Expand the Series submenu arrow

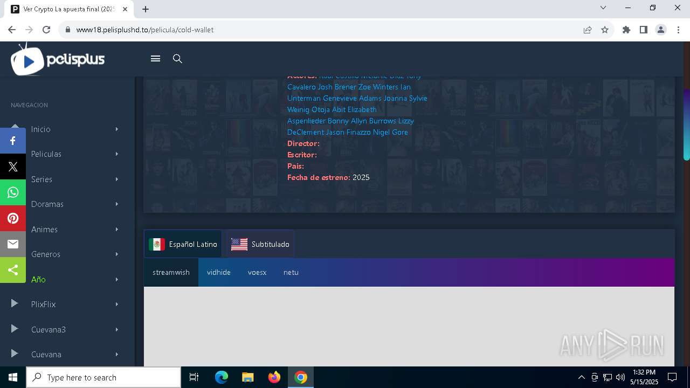point(116,179)
